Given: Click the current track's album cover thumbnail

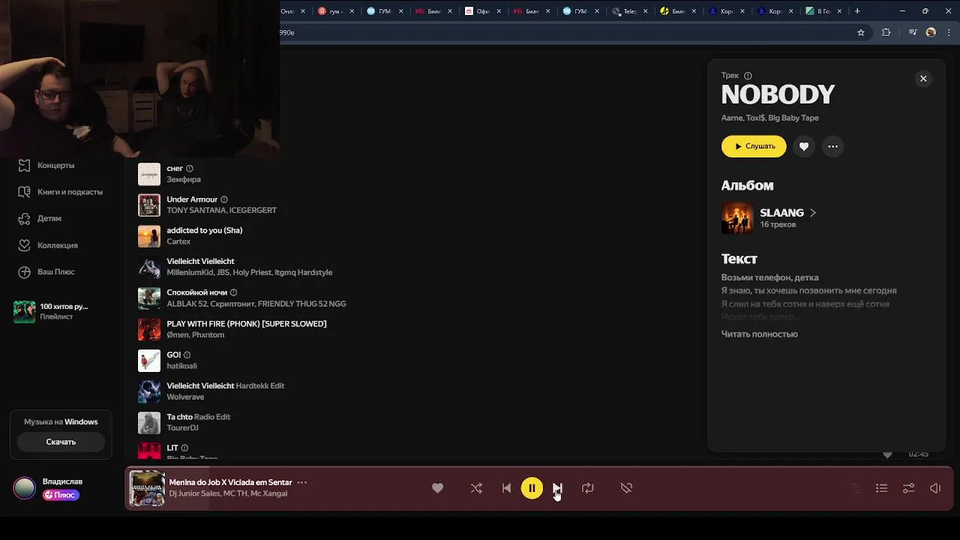Looking at the screenshot, I should 147,488.
